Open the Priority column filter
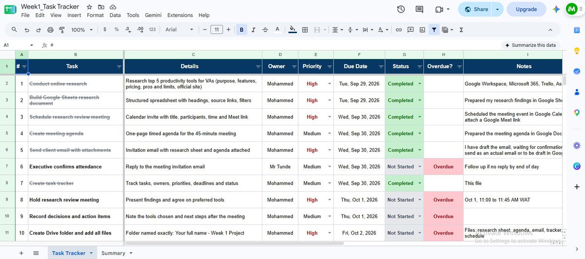The height and width of the screenshot is (259, 585). (329, 67)
